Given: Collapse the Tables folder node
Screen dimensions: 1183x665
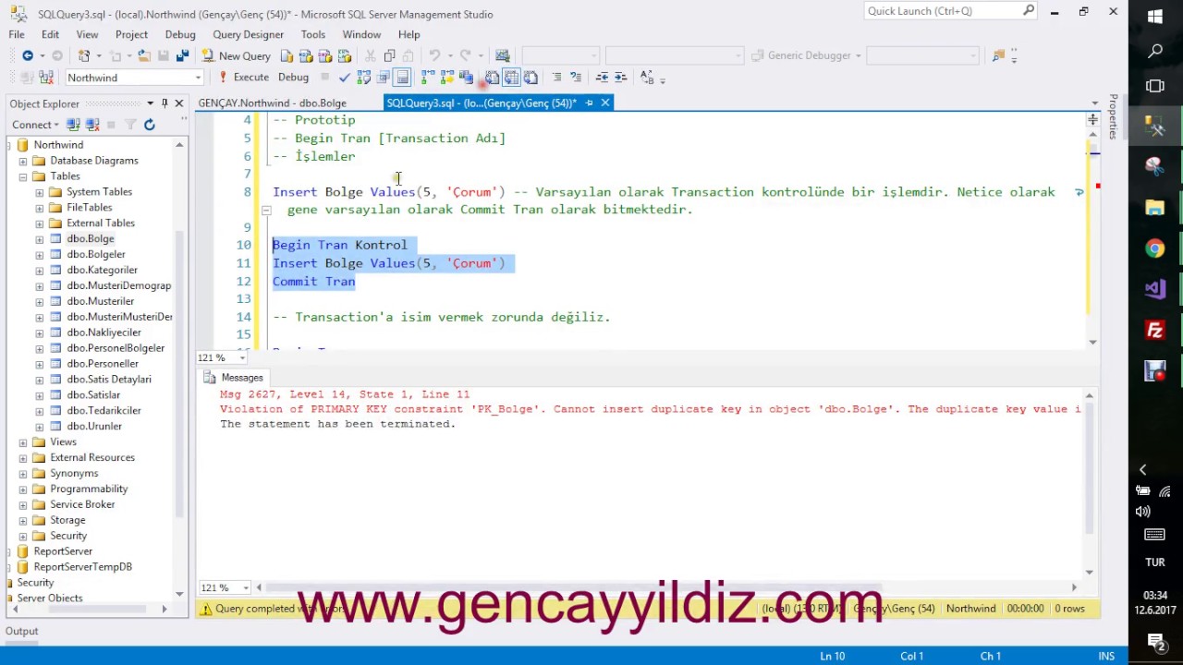Looking at the screenshot, I should click(23, 175).
